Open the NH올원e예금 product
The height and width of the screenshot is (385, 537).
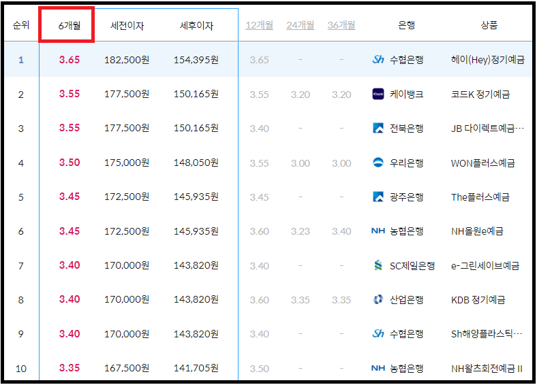pyautogui.click(x=477, y=231)
